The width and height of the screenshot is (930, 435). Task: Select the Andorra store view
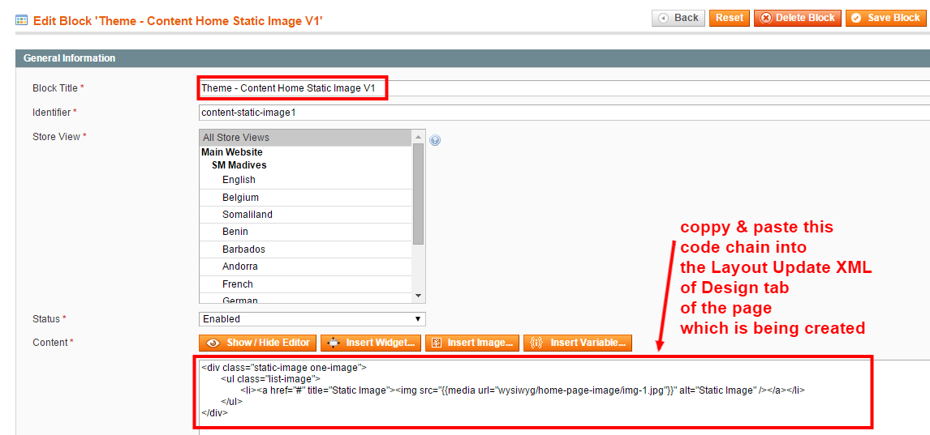pos(305,267)
